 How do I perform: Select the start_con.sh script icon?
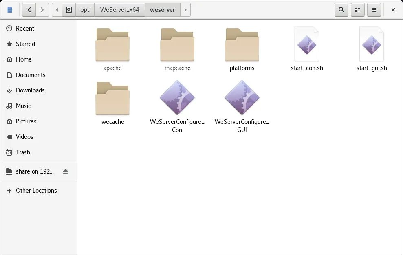coord(307,44)
